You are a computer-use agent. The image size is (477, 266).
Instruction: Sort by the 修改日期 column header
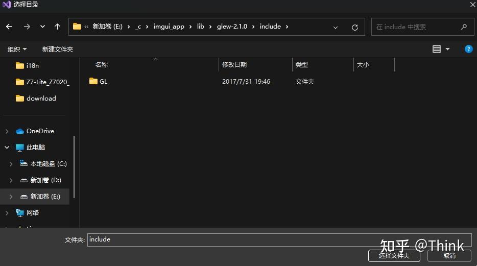click(234, 65)
